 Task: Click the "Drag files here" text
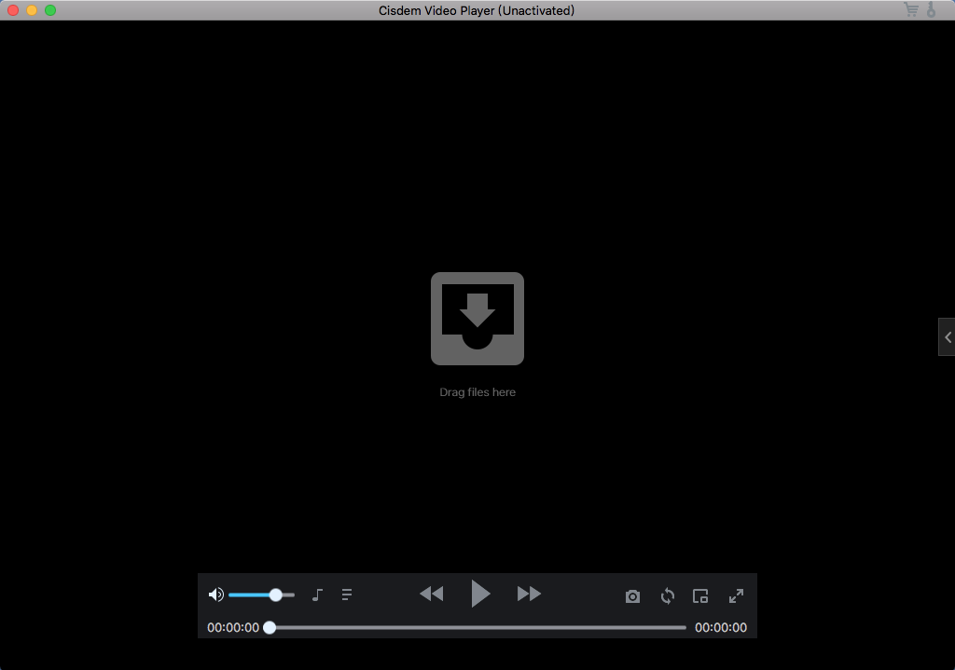click(x=477, y=392)
